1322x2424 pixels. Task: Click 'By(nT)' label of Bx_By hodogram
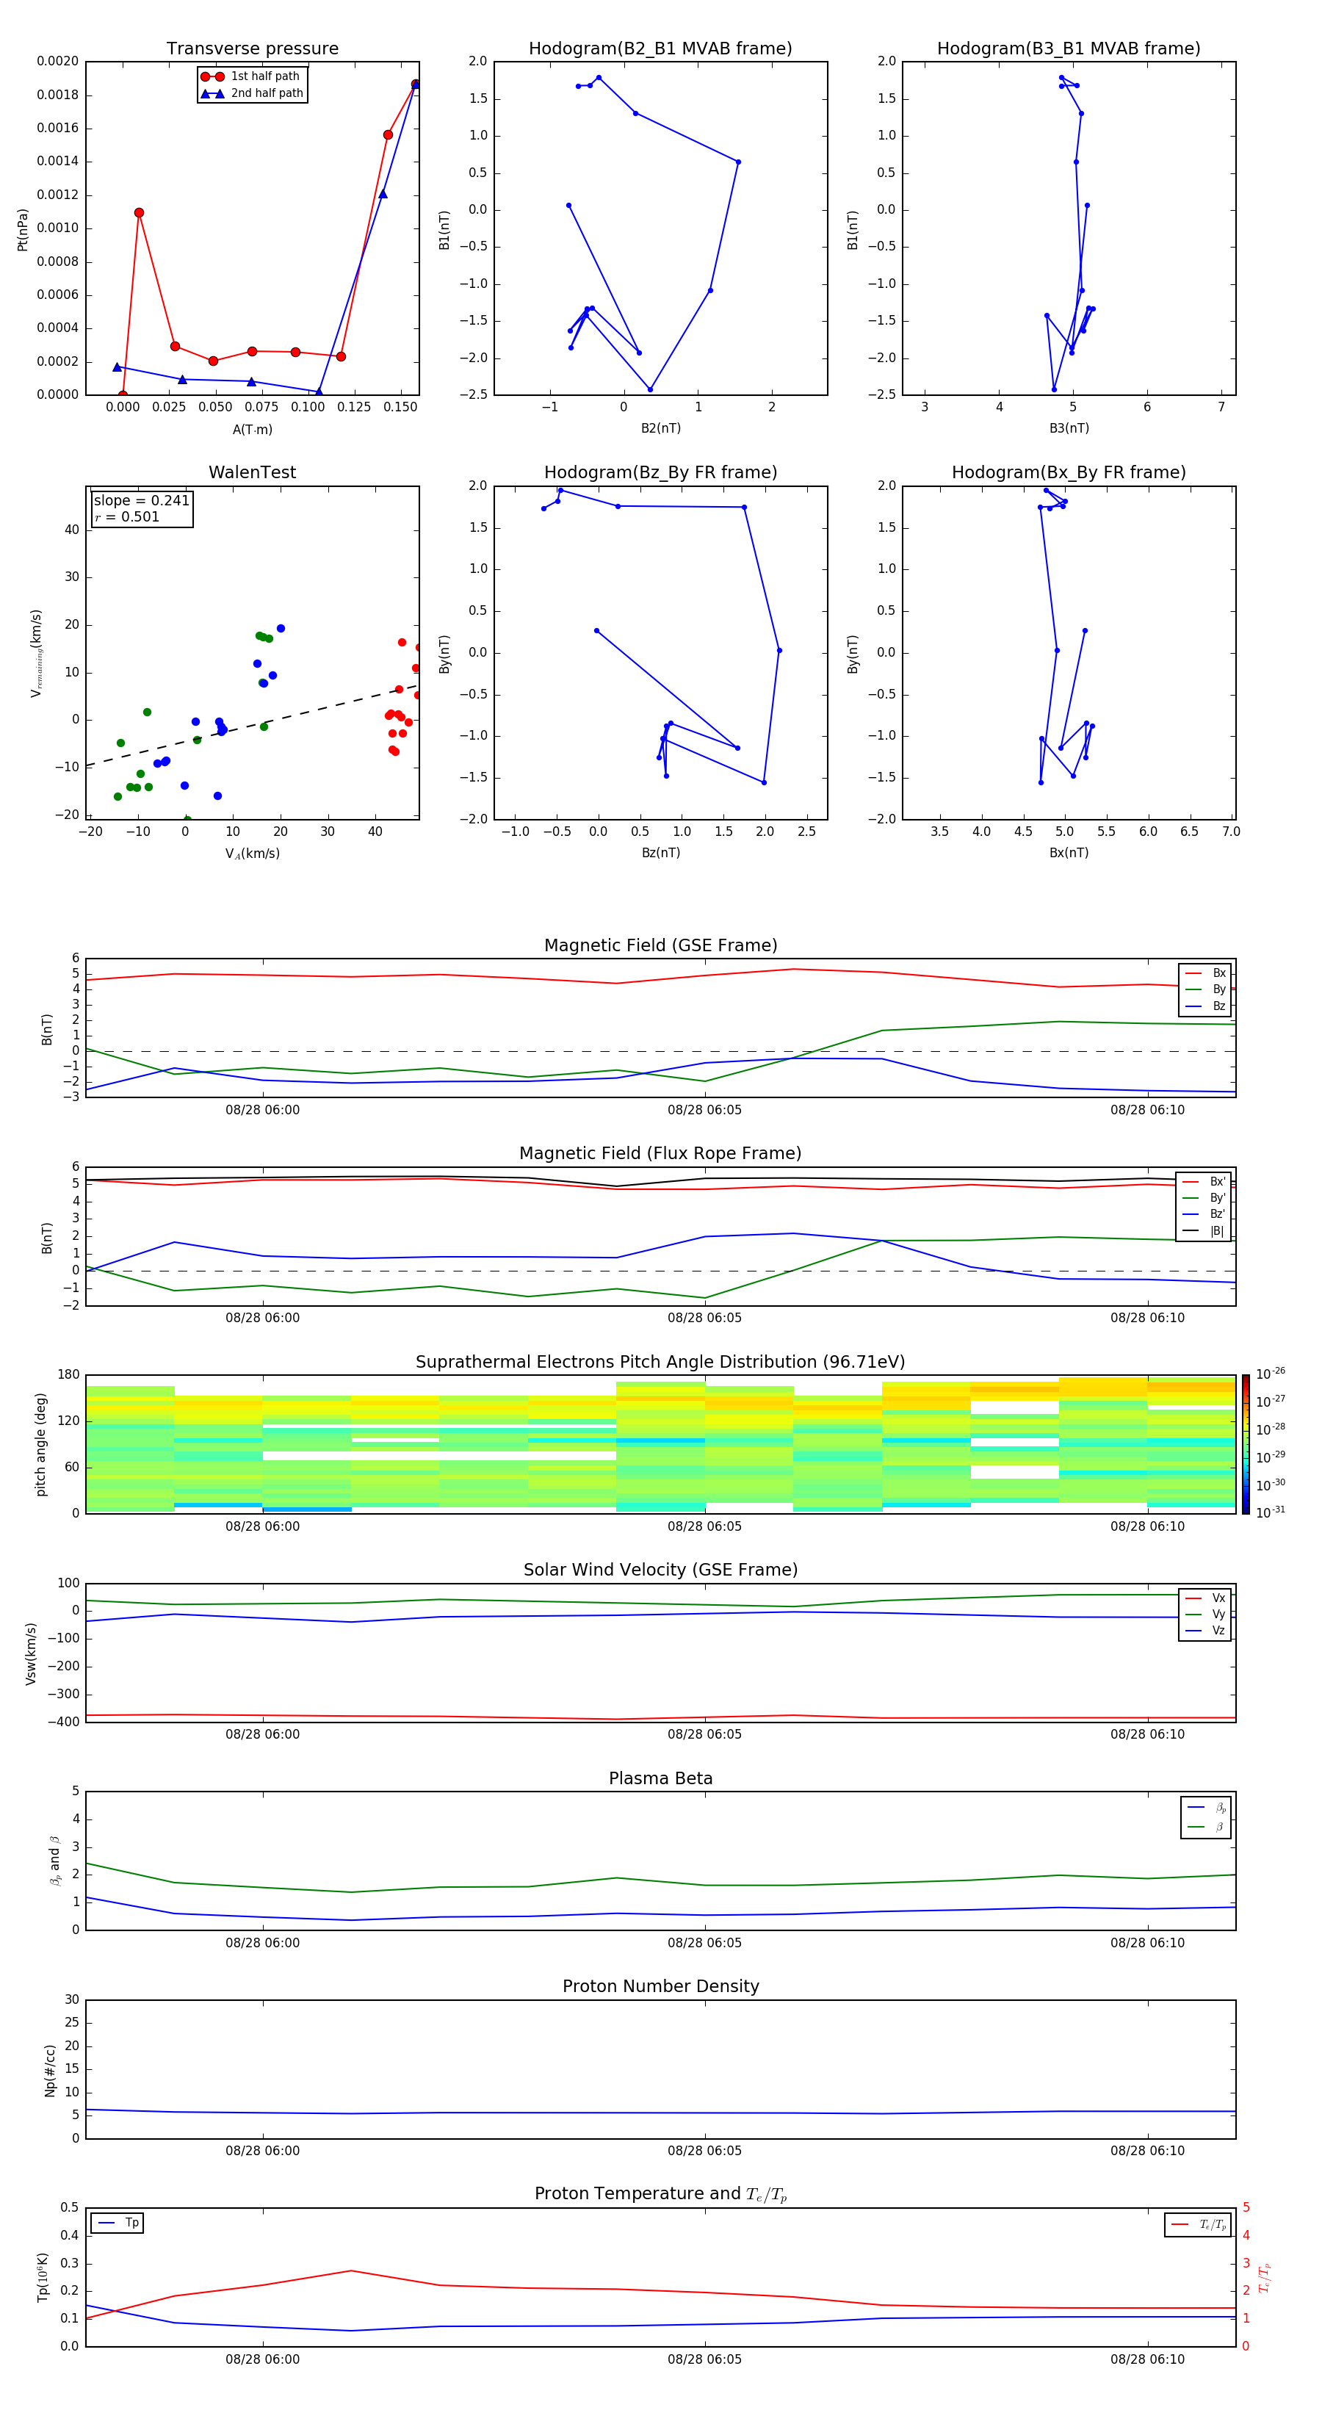[x=853, y=654]
